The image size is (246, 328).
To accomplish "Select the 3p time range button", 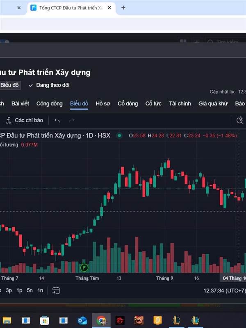I will (x=9, y=290).
